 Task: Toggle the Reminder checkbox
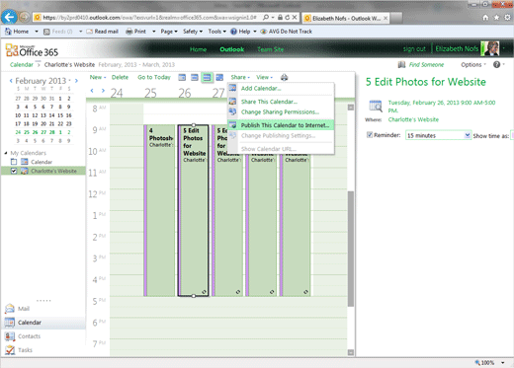(x=370, y=135)
